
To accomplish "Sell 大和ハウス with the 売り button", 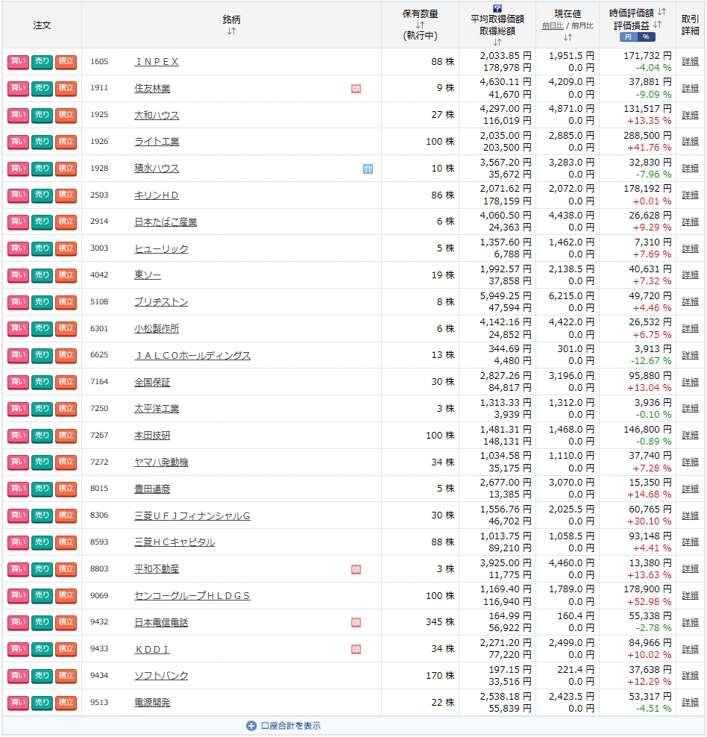I will pyautogui.click(x=42, y=115).
